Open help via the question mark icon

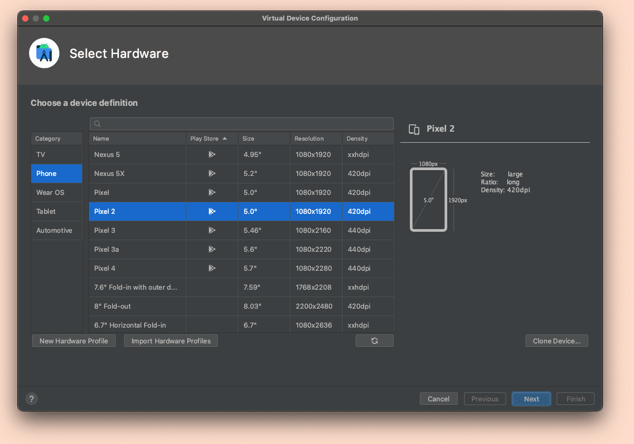point(32,399)
